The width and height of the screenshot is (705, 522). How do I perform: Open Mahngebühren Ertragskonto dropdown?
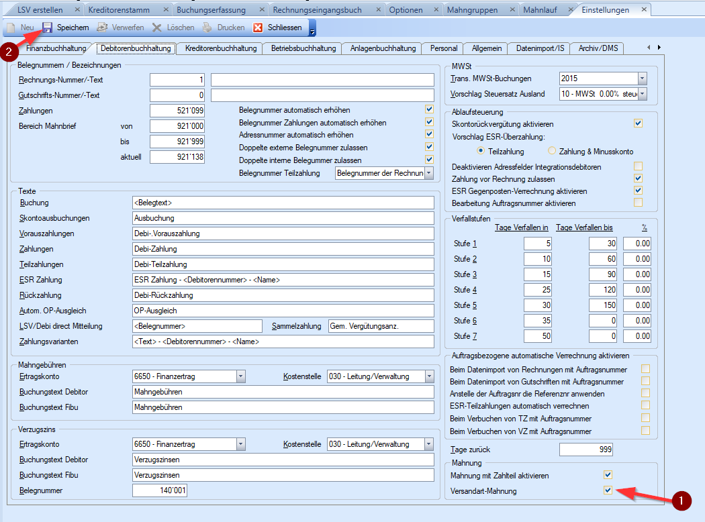[240, 376]
